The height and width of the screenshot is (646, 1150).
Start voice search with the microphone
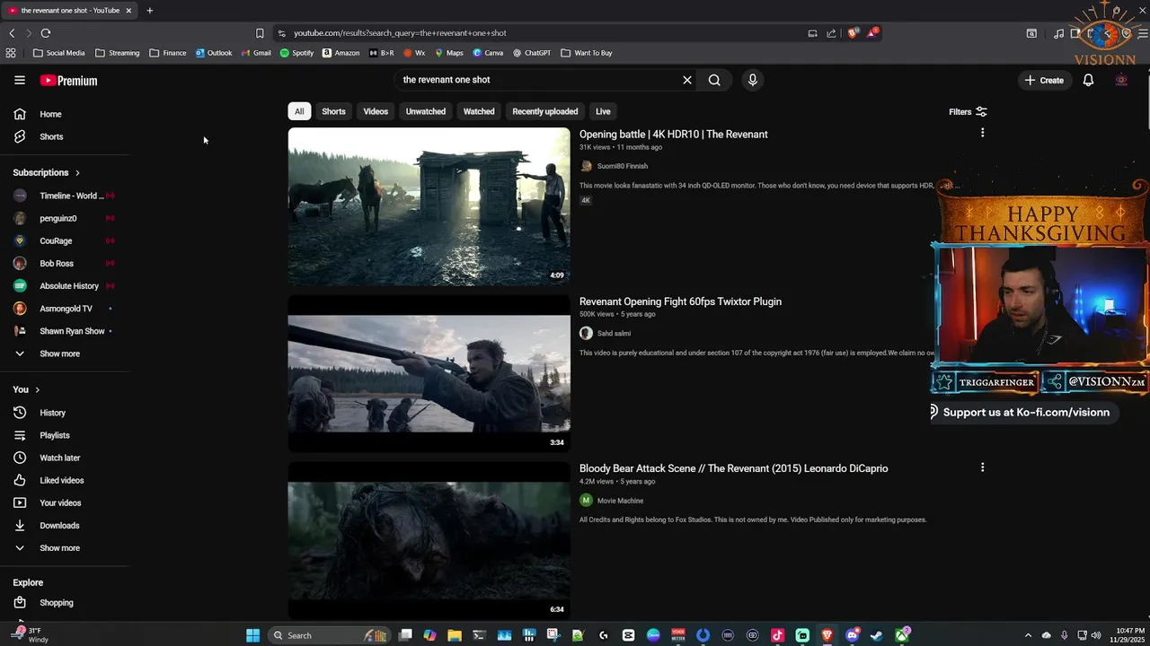753,80
